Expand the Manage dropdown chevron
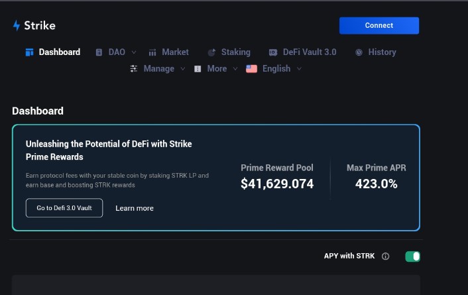Screen dimensions: 468x295 (183, 69)
